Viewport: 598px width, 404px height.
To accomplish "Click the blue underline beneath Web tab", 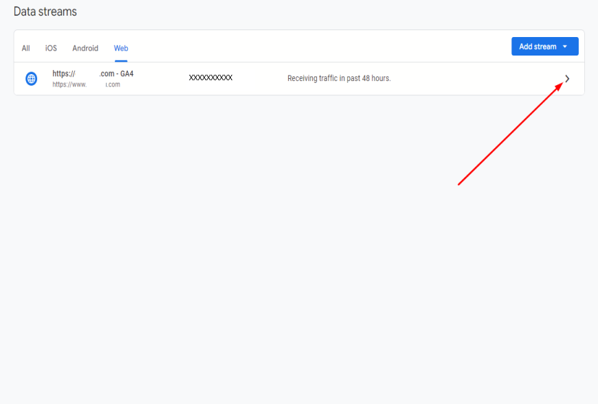I will pyautogui.click(x=121, y=61).
